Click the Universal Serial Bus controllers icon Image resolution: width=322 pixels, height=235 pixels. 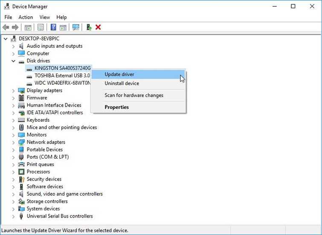click(x=21, y=216)
